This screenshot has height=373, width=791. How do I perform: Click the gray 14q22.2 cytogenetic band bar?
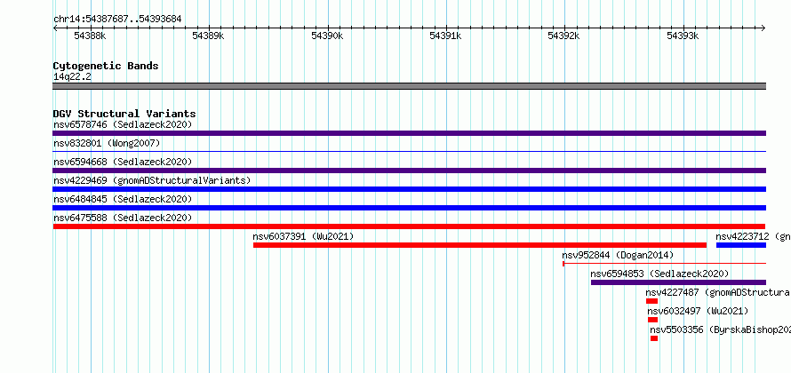(x=409, y=86)
